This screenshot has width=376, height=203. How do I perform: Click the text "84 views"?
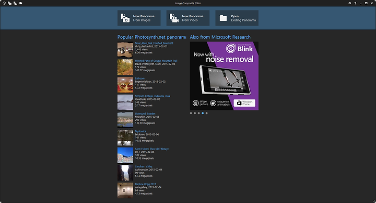pyautogui.click(x=139, y=190)
